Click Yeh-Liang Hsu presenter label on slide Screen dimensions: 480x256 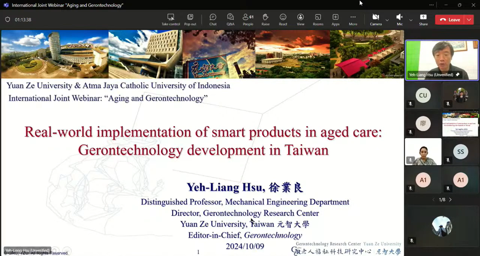27,250
